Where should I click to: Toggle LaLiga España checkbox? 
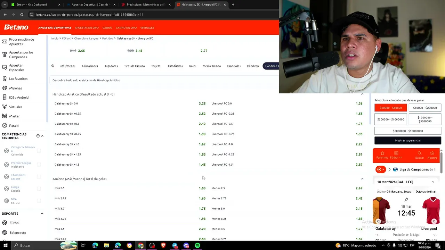pyautogui.click(x=39, y=189)
